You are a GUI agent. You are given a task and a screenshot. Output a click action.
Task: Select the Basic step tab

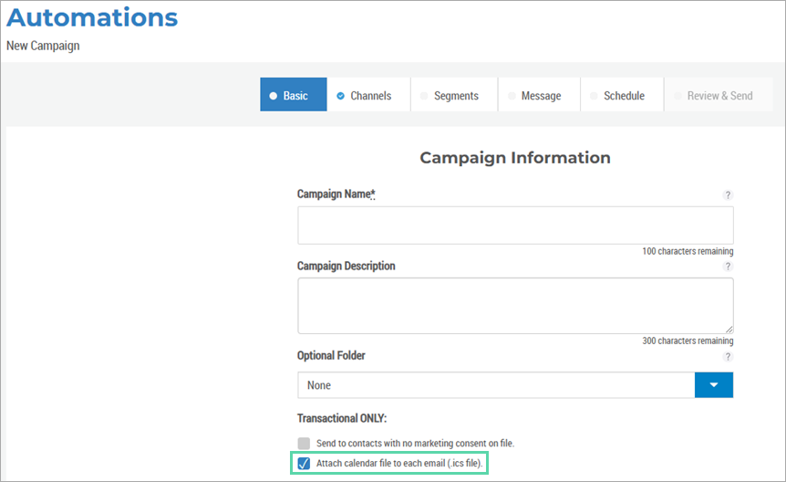[x=294, y=94]
